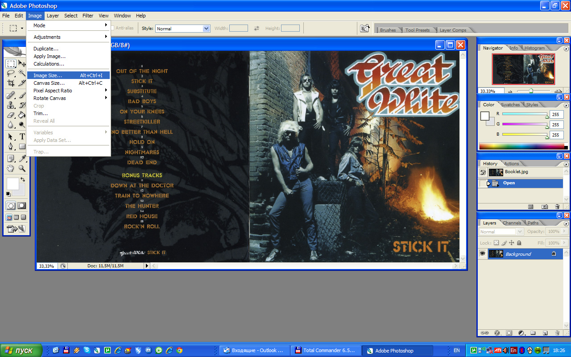Pick the Rectangle shape tool
Viewport: 571px width, 357px height.
22,146
